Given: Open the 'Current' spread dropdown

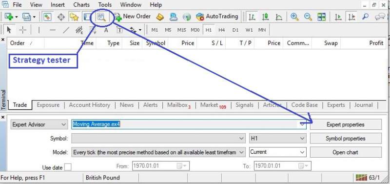Looking at the screenshot, I should click(277, 152).
